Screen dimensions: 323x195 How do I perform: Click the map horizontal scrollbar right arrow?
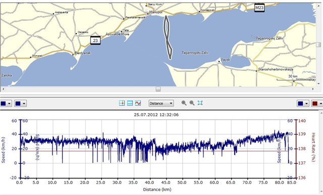click(313, 89)
